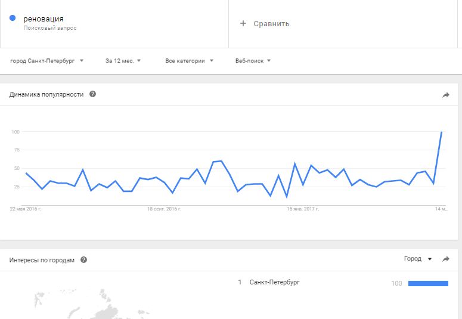The width and height of the screenshot is (462, 319).
Task: Share the Динамика популярности chart
Action: tap(445, 95)
